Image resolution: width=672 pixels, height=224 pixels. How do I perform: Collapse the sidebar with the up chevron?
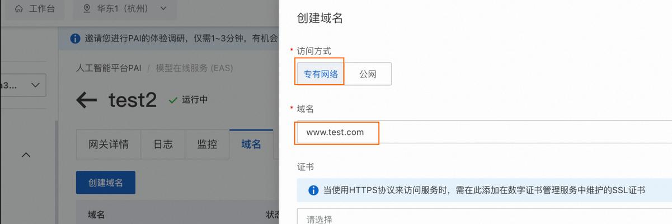point(26,155)
